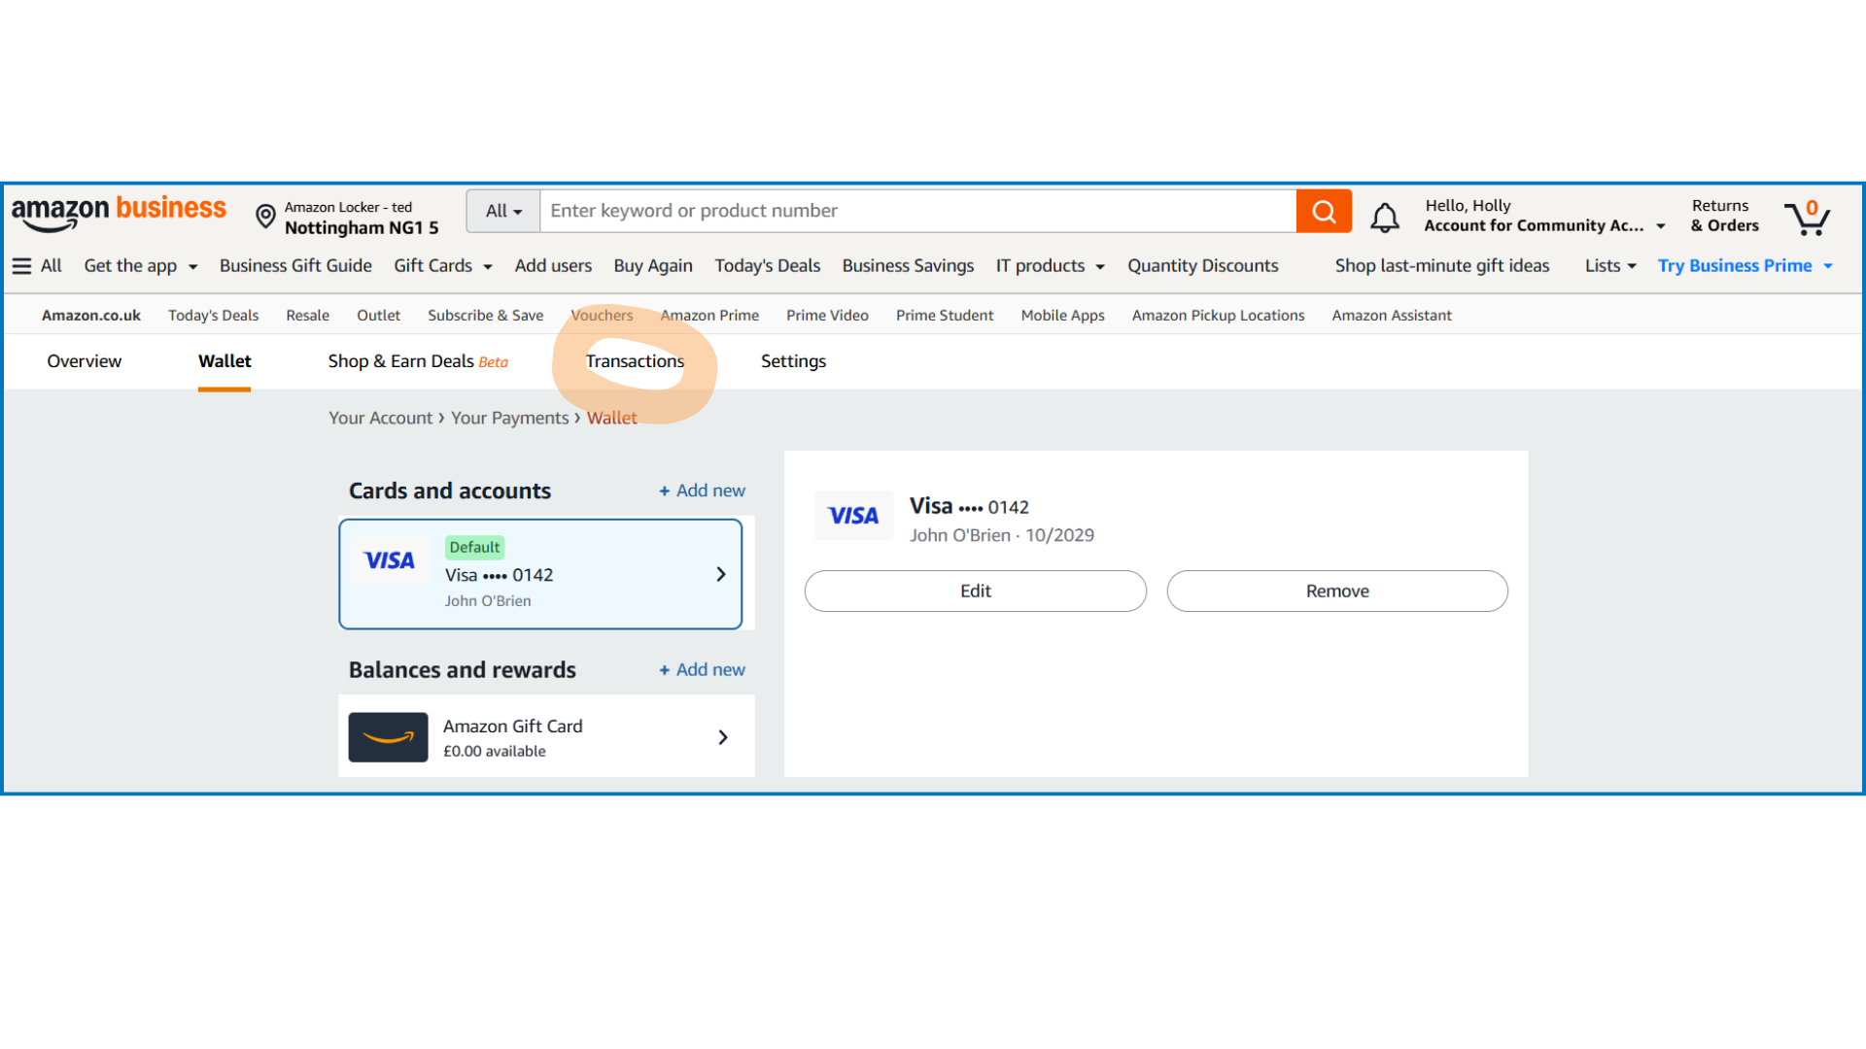The image size is (1866, 1049).
Task: Click the Amazon Gift Card thumbnail
Action: pyautogui.click(x=389, y=737)
